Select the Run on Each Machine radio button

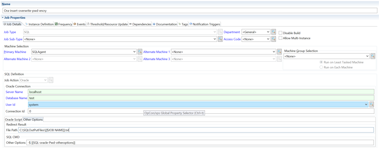321,67
